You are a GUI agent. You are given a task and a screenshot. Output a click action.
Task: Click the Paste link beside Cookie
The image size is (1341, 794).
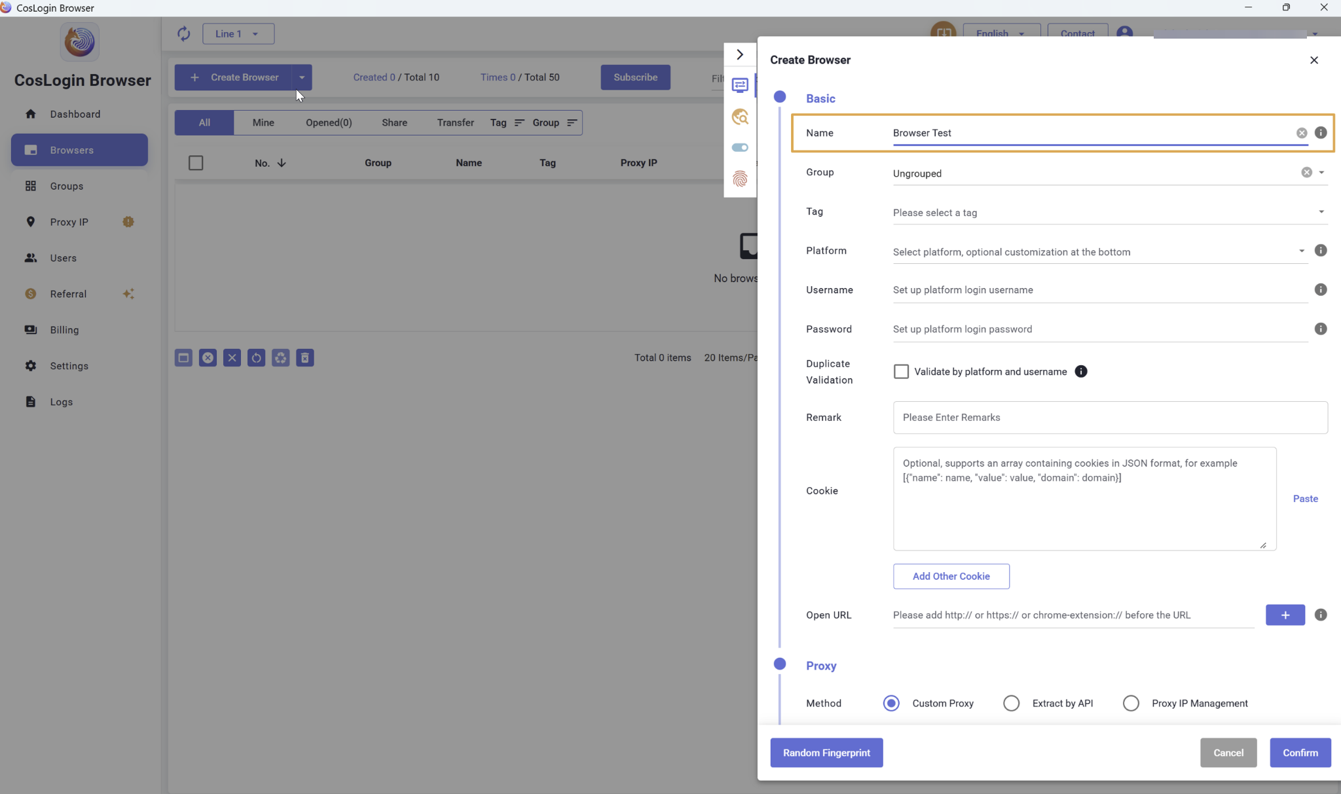(1305, 499)
